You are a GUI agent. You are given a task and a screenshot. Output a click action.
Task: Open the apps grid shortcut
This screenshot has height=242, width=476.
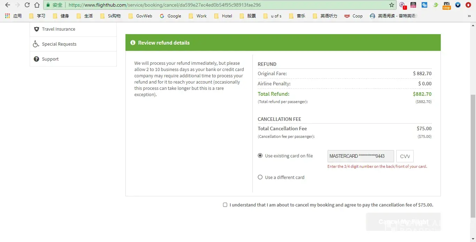point(7,16)
